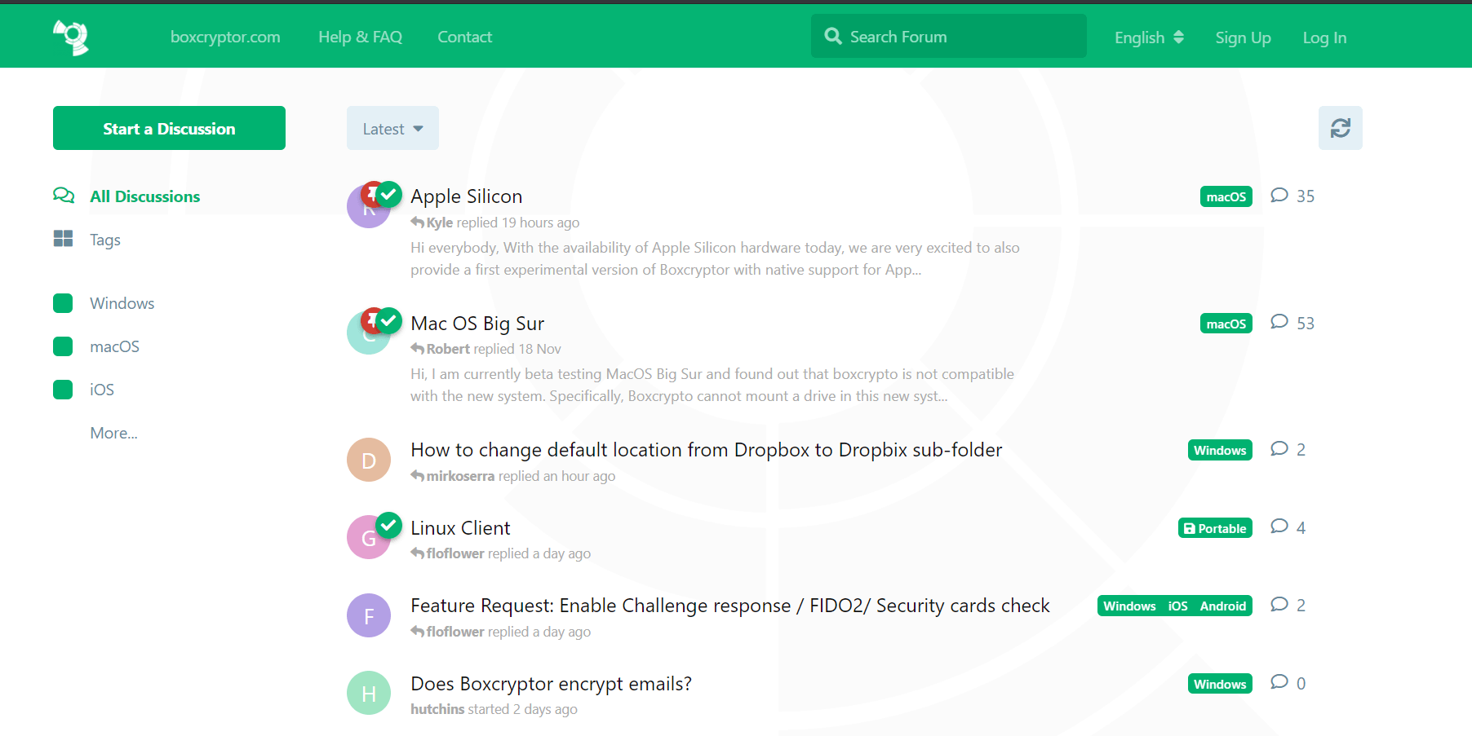Click the comment icon on Linux Client row
This screenshot has width=1472, height=736.
[x=1279, y=527]
